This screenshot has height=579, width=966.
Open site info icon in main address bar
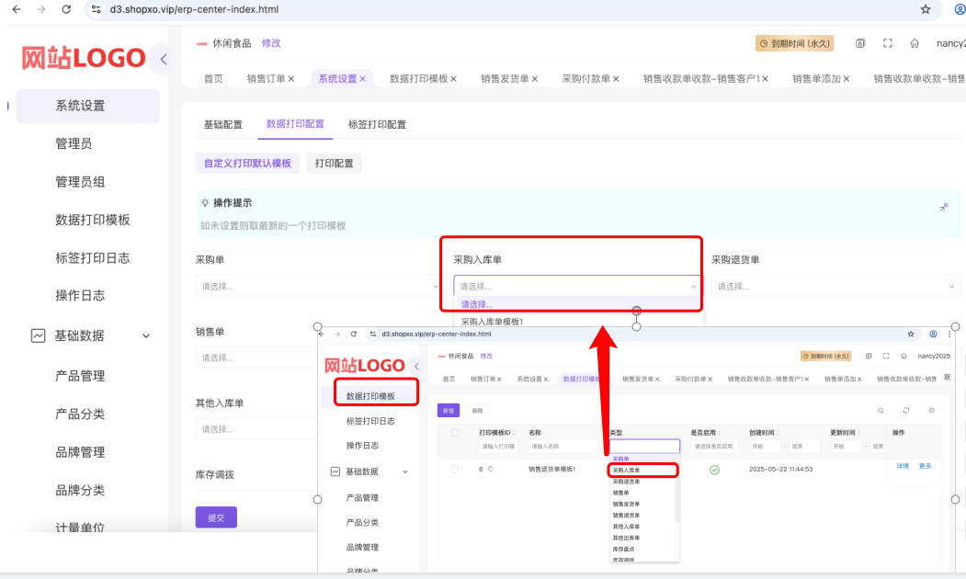[96, 9]
